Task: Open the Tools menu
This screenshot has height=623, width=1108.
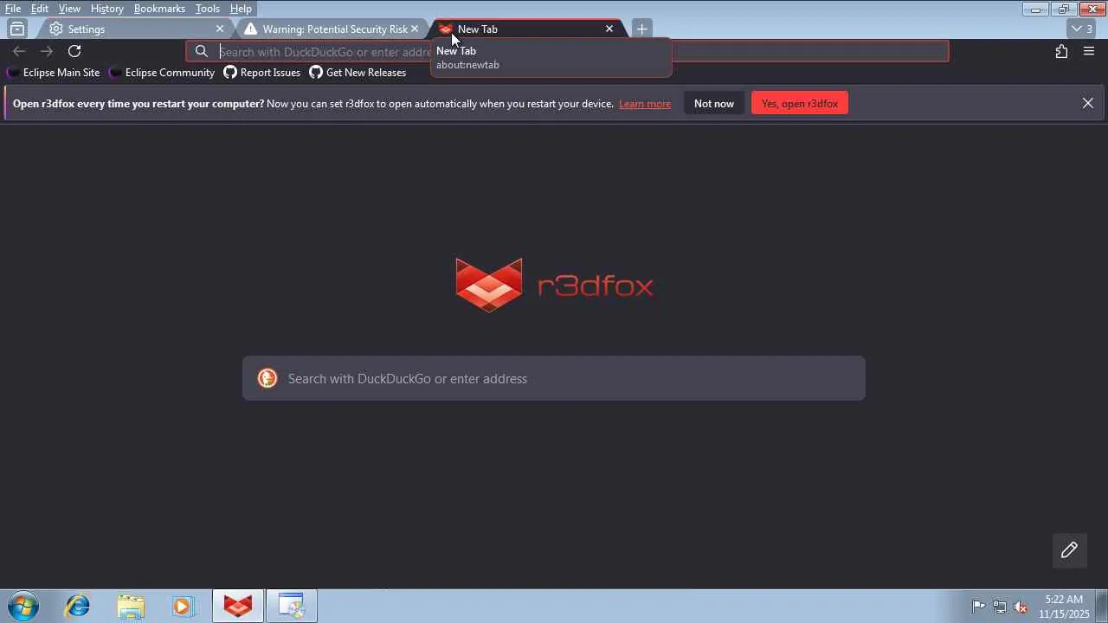Action: pos(207,9)
